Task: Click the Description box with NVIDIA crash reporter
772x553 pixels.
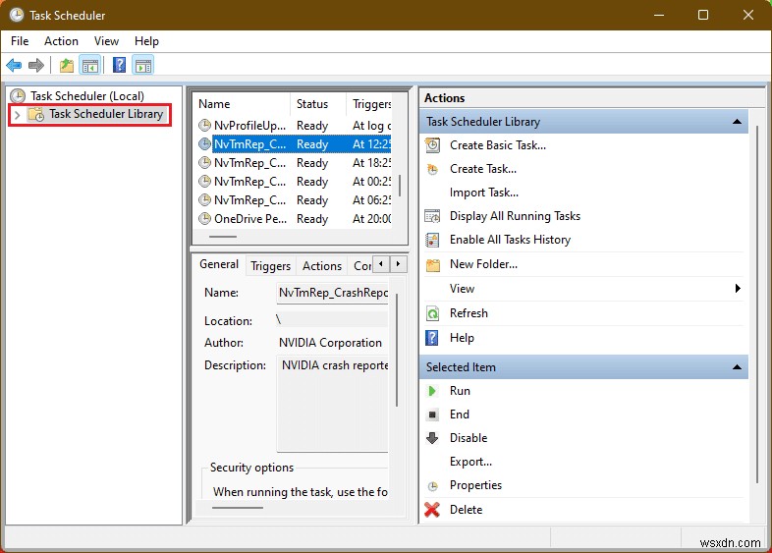Action: (x=333, y=404)
